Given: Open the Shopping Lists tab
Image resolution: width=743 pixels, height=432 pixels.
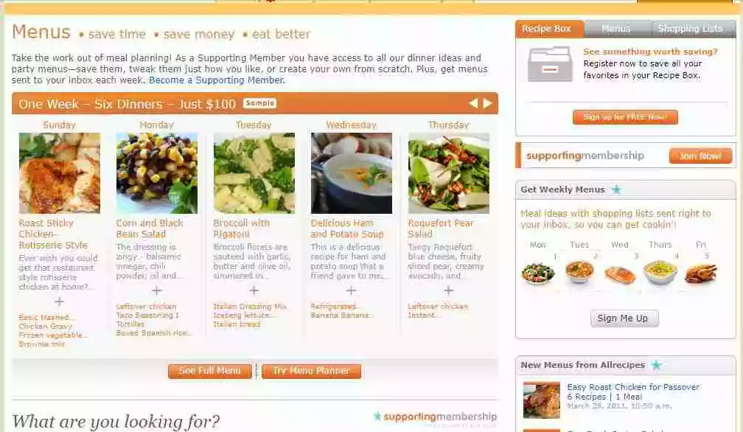Looking at the screenshot, I should [x=691, y=29].
